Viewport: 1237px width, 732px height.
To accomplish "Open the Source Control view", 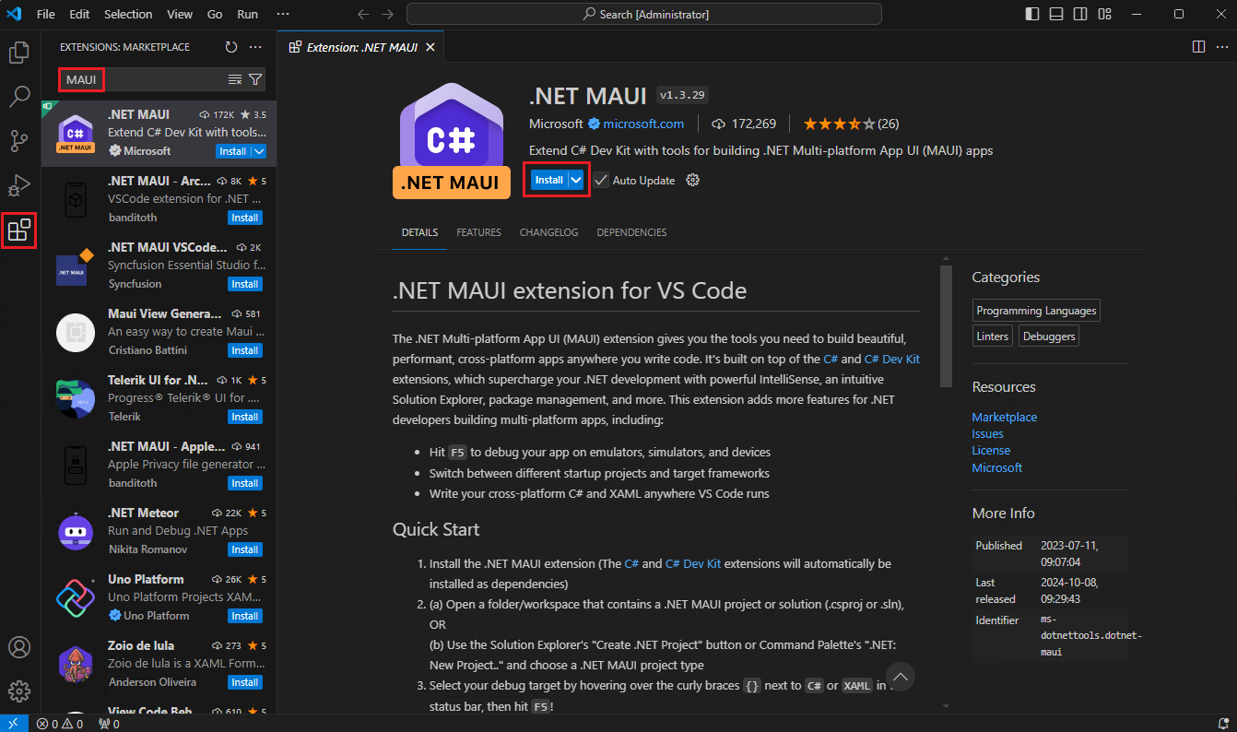I will [19, 141].
